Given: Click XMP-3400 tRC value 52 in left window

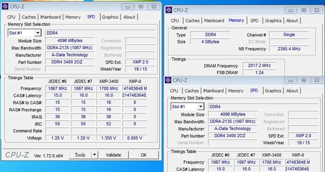Looking at the screenshot, I should [108, 124].
